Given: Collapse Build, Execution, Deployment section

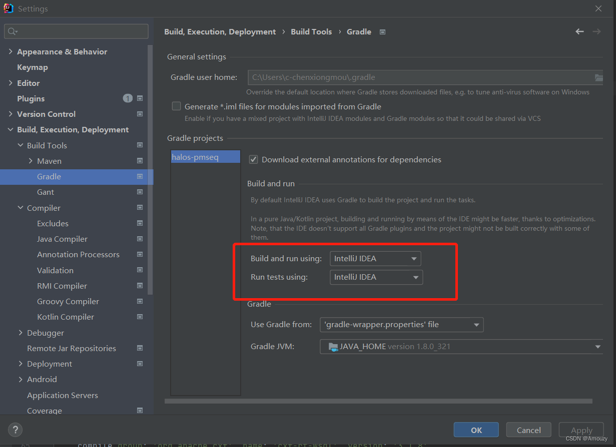Looking at the screenshot, I should pos(11,130).
